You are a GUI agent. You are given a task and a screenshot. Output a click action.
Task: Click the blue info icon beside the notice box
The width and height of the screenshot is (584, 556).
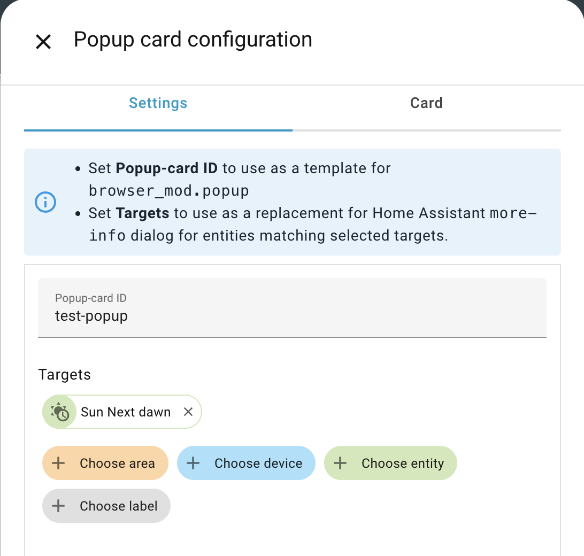click(45, 202)
